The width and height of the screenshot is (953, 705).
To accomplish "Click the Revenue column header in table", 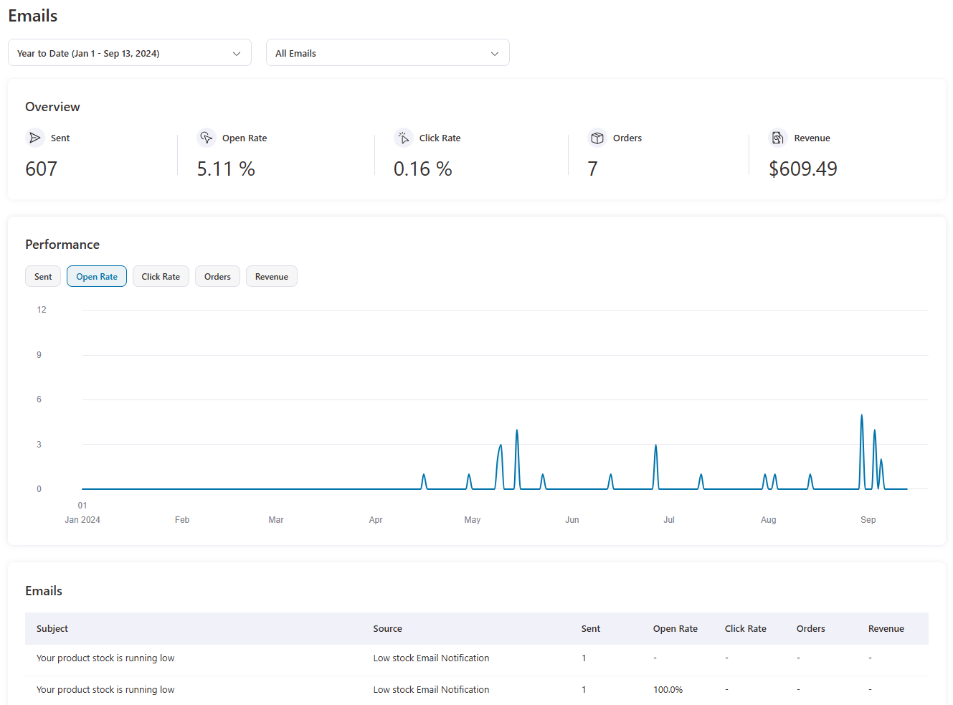I will point(886,629).
